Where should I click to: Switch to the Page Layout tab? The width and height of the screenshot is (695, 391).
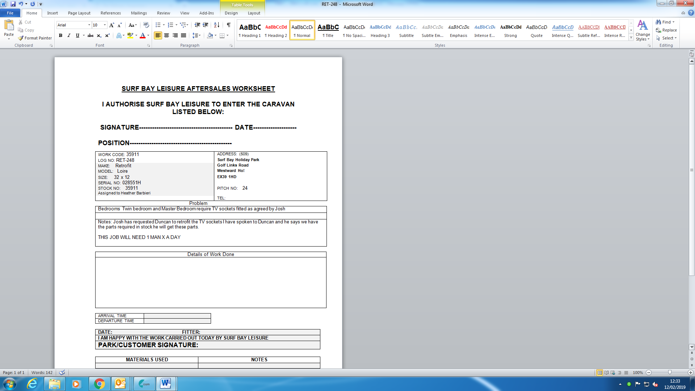click(79, 13)
